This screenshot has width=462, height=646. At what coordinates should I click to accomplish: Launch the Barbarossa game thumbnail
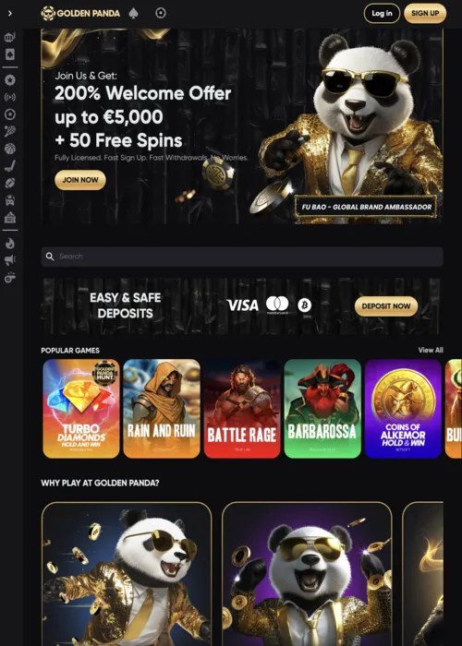pyautogui.click(x=322, y=409)
